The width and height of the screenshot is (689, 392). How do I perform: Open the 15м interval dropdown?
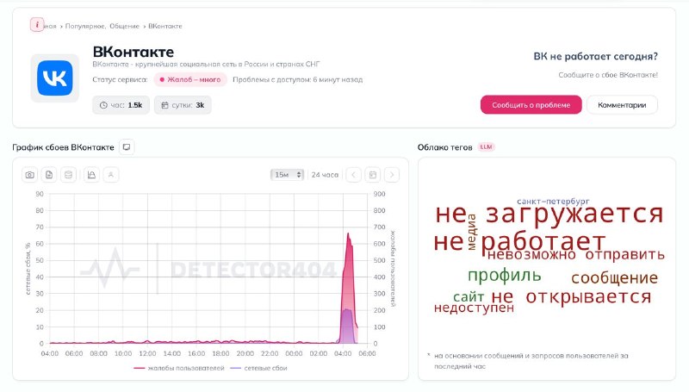[287, 175]
